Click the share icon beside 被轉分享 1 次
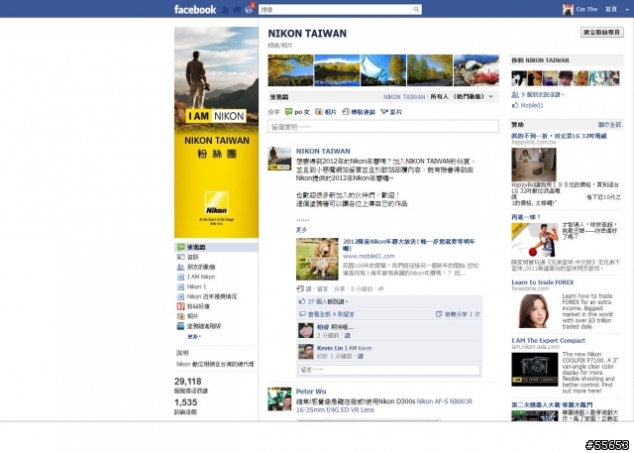Viewport: 634px width, 453px height. pyautogui.click(x=439, y=314)
